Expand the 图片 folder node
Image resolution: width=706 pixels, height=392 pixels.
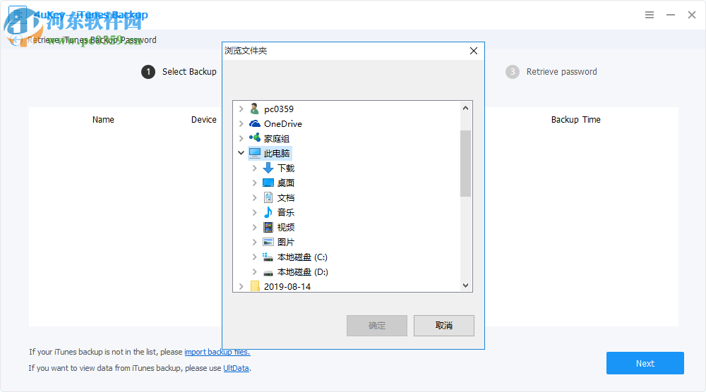pyautogui.click(x=254, y=242)
